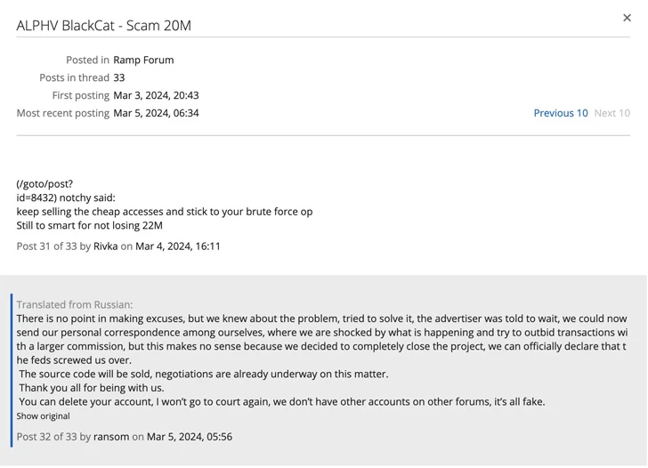Open author Rivka's profile

(x=105, y=246)
